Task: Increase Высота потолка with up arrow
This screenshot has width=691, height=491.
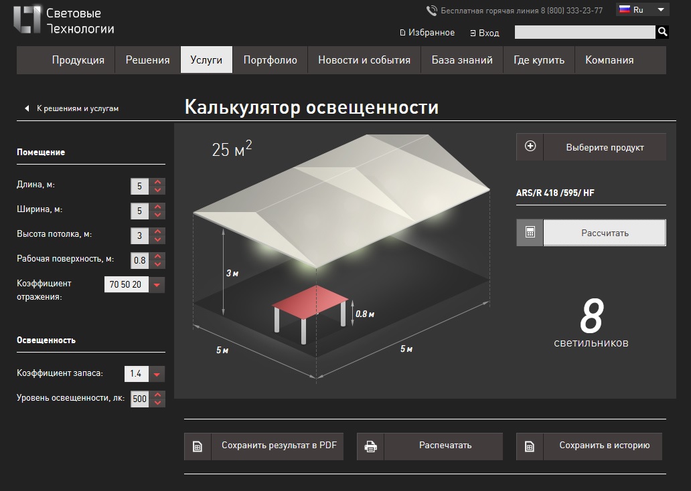Action: point(158,231)
